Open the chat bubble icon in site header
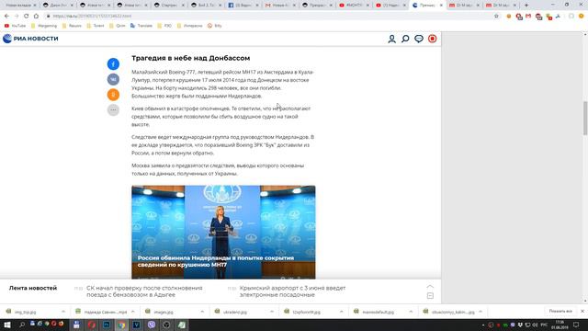588x331 pixels. coord(419,39)
